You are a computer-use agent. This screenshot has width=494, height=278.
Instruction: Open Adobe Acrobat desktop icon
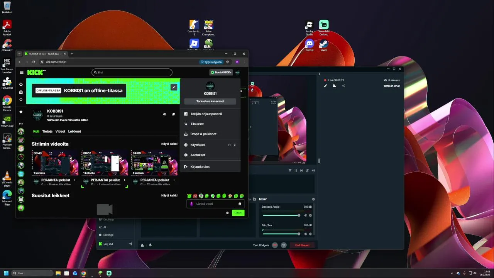(x=7, y=28)
